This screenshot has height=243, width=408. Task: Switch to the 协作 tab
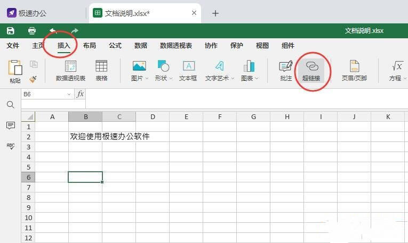pos(211,46)
